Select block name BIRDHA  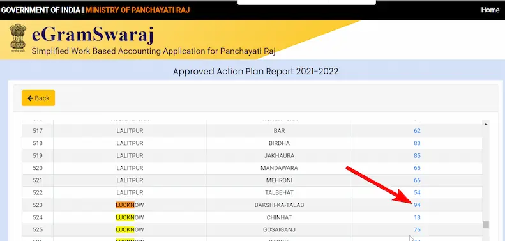pyautogui.click(x=279, y=143)
